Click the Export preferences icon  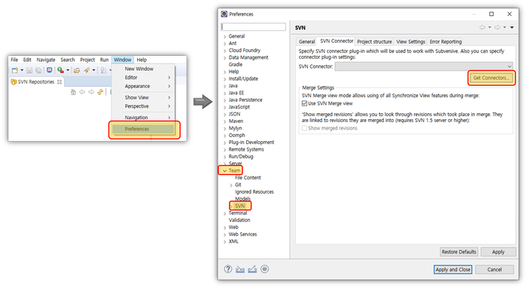(x=252, y=269)
